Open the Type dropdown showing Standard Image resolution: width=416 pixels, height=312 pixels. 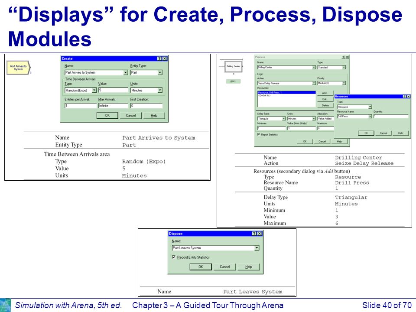344,68
